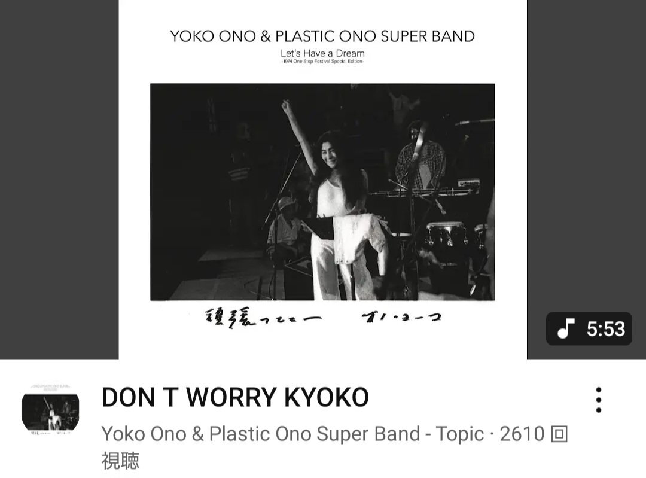Click the 2610 view count text
The image size is (646, 478).
[522, 434]
